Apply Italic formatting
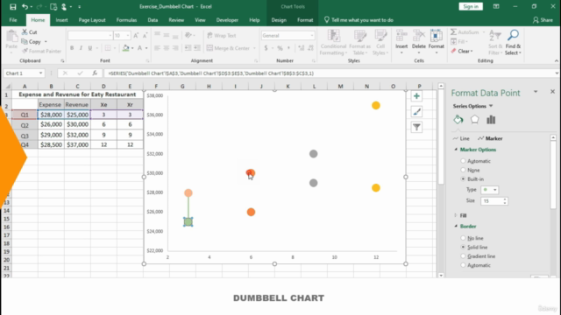 81,48
